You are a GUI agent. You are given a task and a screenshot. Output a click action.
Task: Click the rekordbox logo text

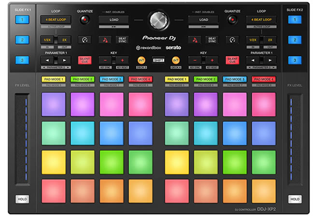tap(148, 48)
